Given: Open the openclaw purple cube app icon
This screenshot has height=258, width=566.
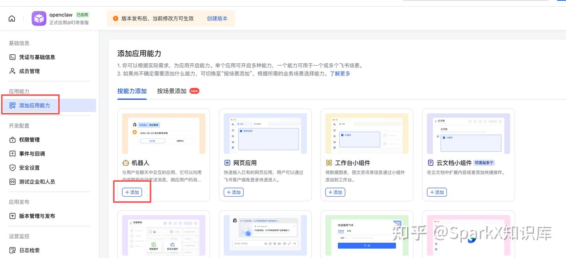Looking at the screenshot, I should 39,18.
